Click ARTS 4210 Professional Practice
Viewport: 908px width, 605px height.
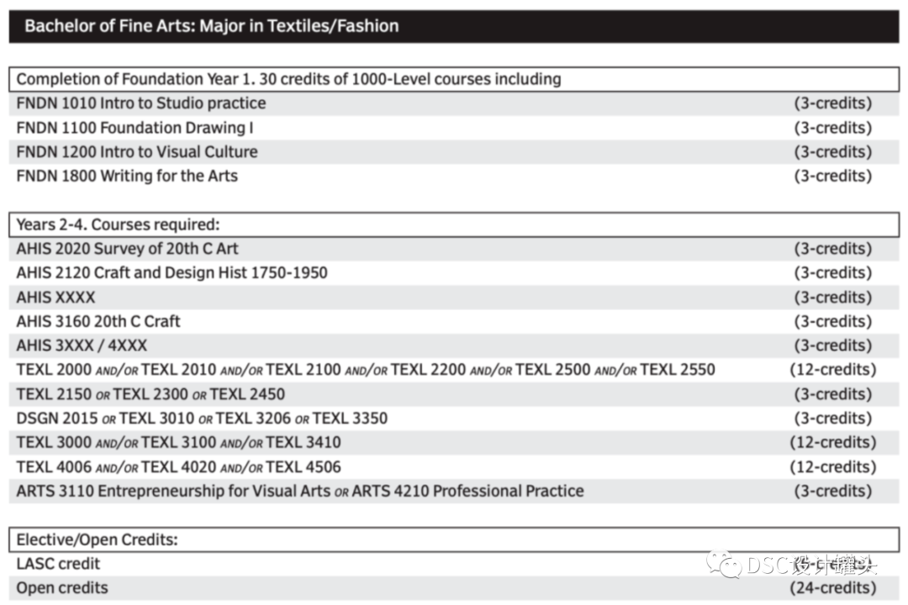coord(468,491)
